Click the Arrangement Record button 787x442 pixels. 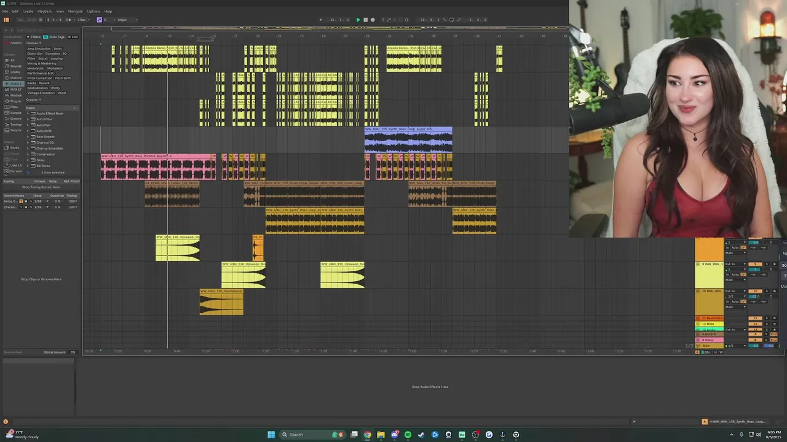(373, 20)
